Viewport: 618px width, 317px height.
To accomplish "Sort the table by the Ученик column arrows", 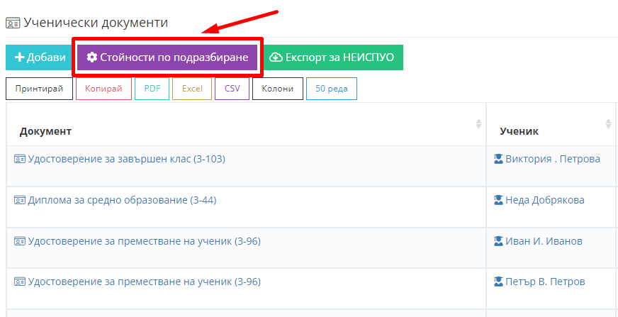I will pos(608,124).
